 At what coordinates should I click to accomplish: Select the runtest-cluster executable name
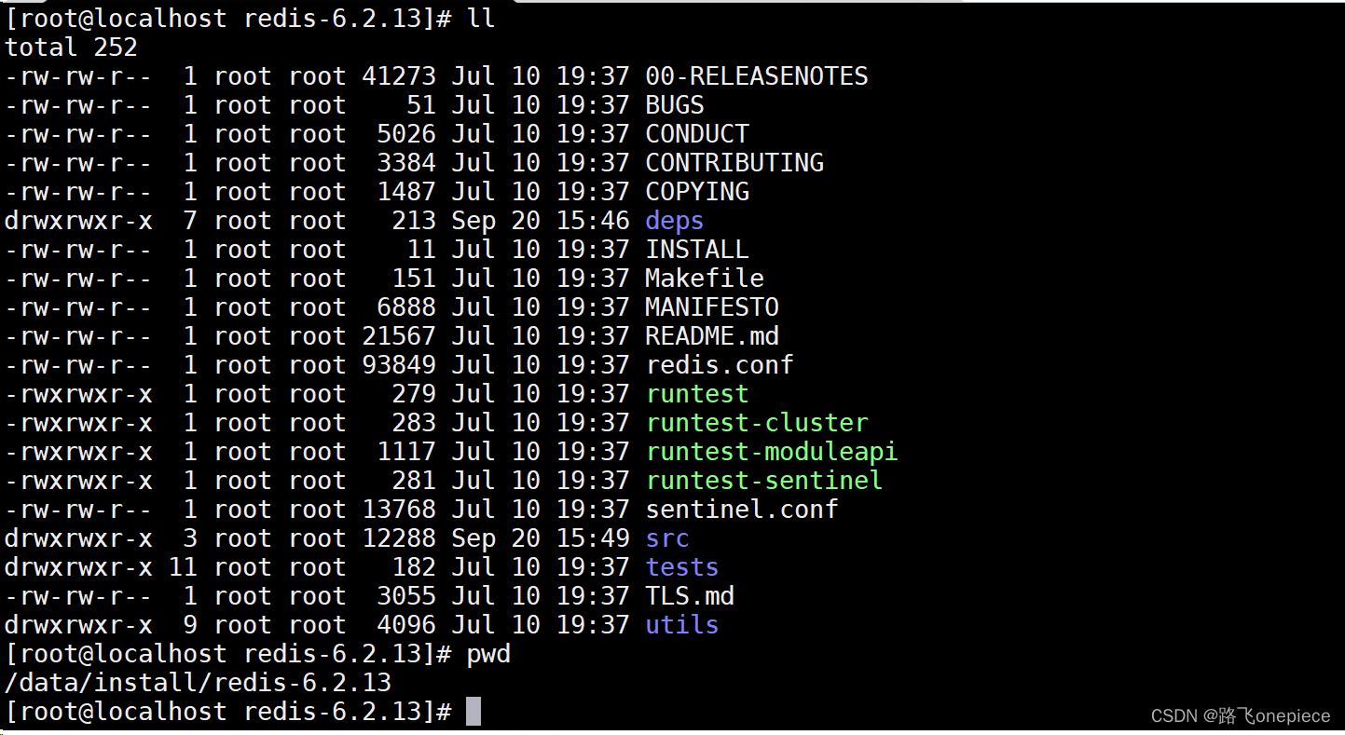(x=756, y=423)
